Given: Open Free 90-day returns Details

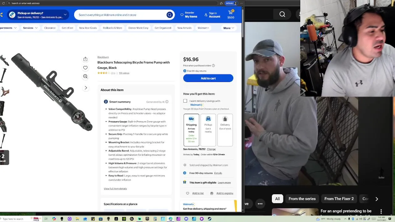Looking at the screenshot, I should [218, 173].
